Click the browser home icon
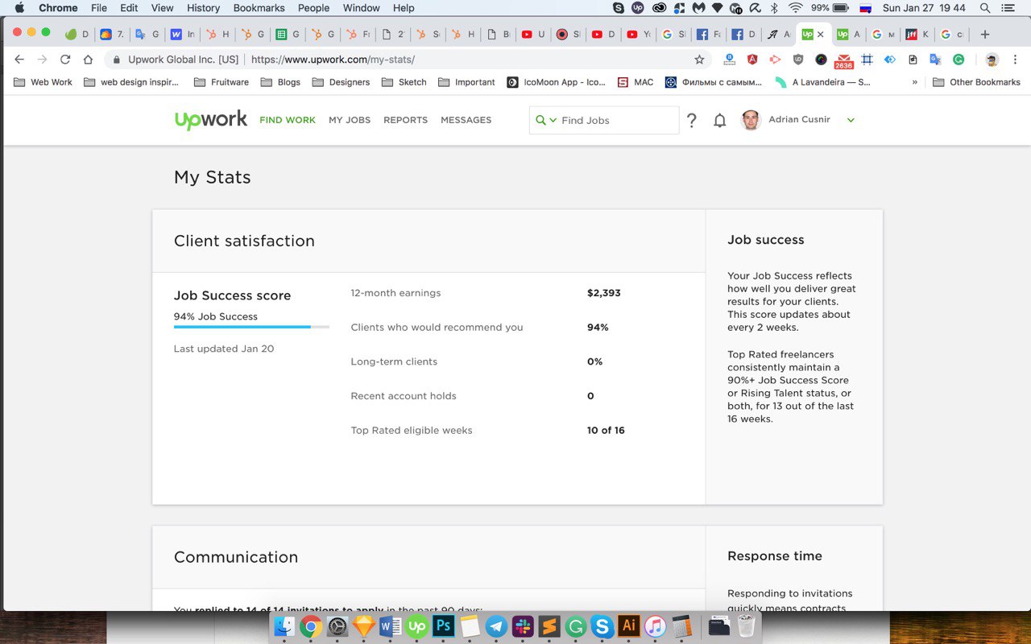Image resolution: width=1031 pixels, height=644 pixels. pos(88,60)
